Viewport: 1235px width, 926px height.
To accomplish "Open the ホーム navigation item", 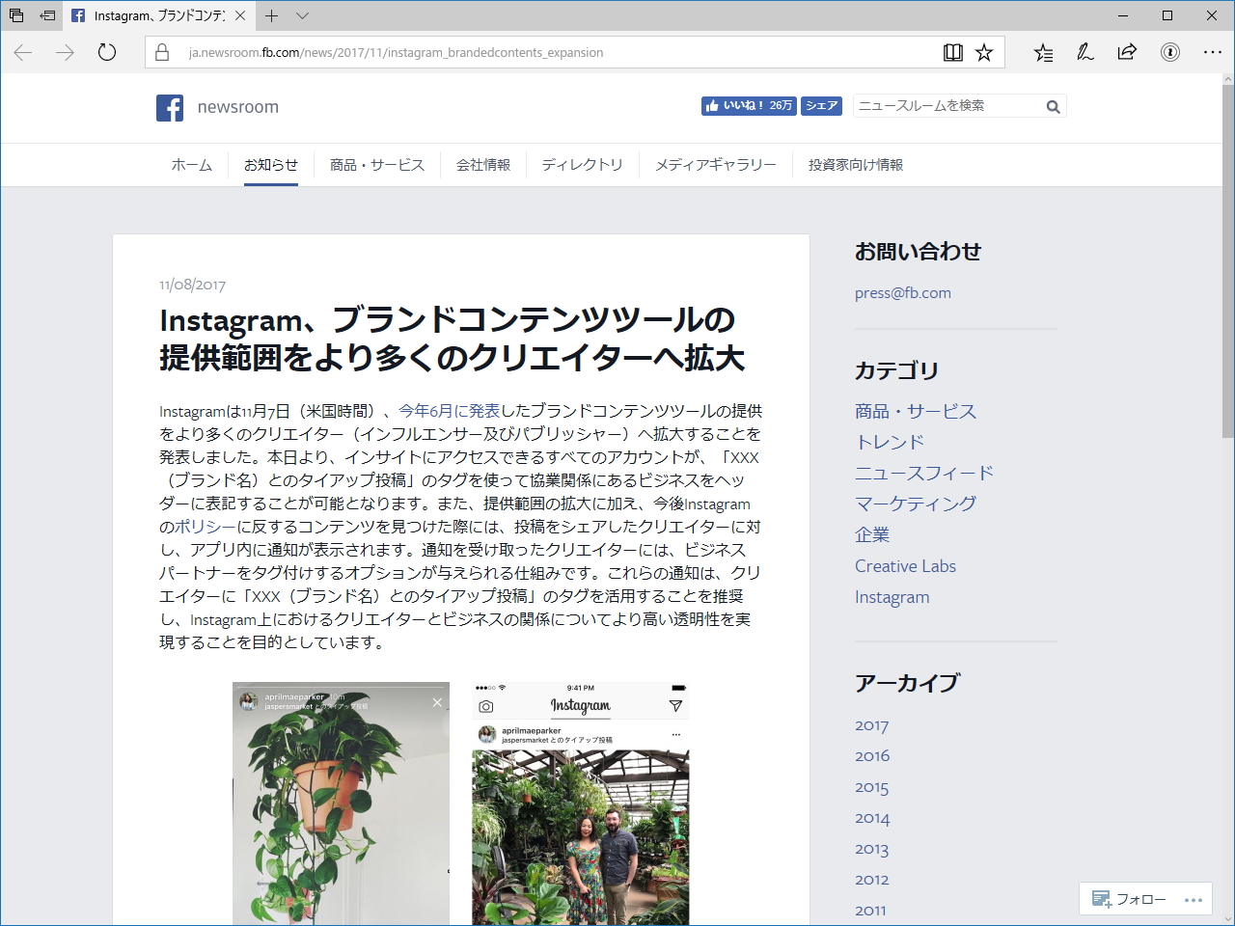I will [192, 165].
